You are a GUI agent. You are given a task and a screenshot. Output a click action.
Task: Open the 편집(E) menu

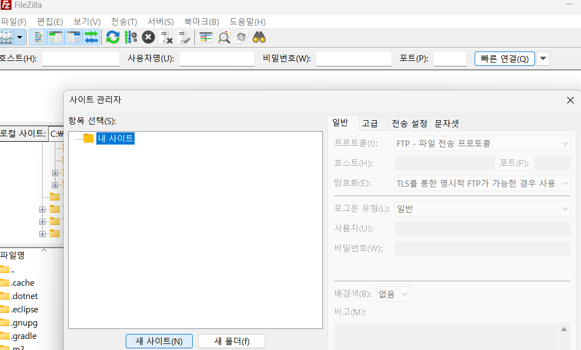pyautogui.click(x=50, y=22)
